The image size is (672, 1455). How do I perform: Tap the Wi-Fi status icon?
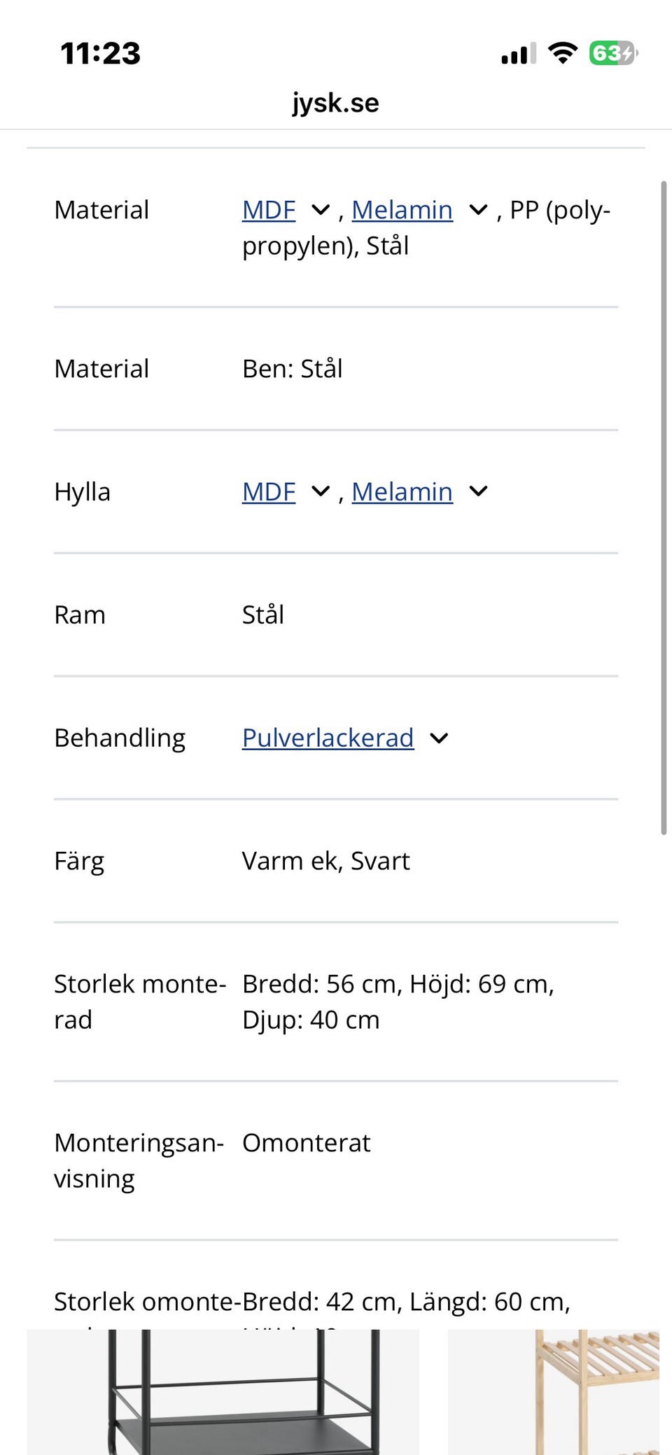(562, 52)
